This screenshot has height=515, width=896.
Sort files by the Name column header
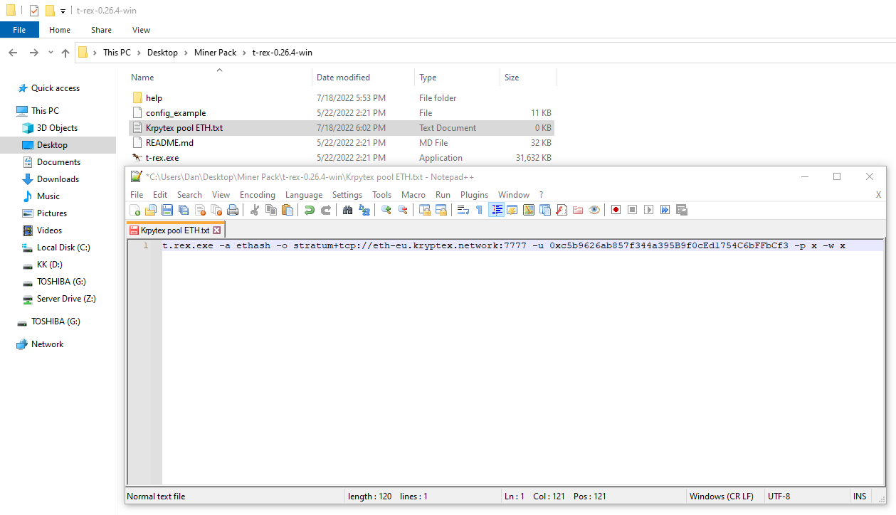point(142,78)
